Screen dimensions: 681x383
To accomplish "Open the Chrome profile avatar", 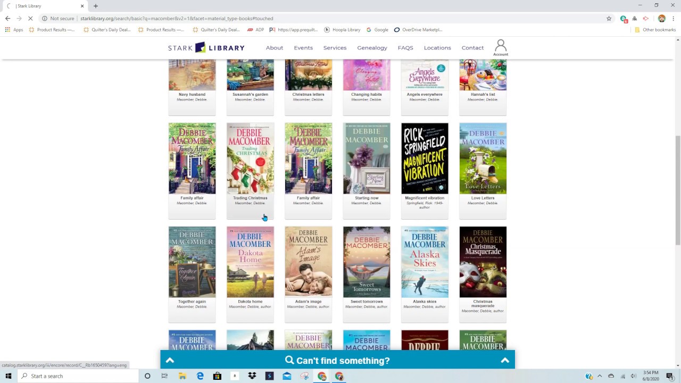I will [x=662, y=19].
